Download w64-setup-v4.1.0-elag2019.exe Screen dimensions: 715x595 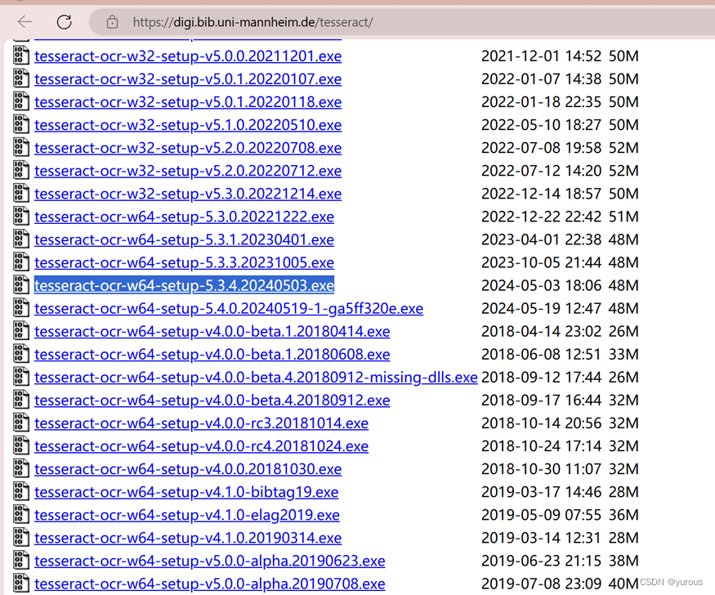click(x=187, y=515)
